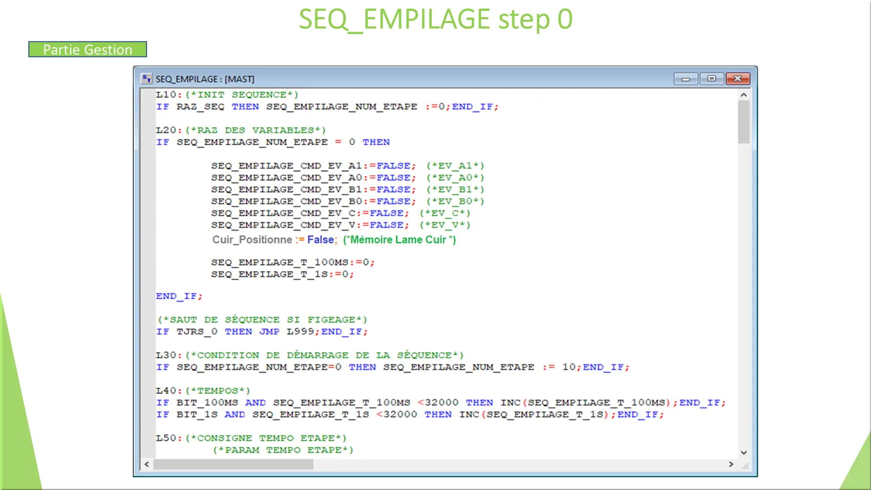871x490 pixels.
Task: Click the SEQ_EMPILAGE window title bar
Action: click(x=391, y=78)
